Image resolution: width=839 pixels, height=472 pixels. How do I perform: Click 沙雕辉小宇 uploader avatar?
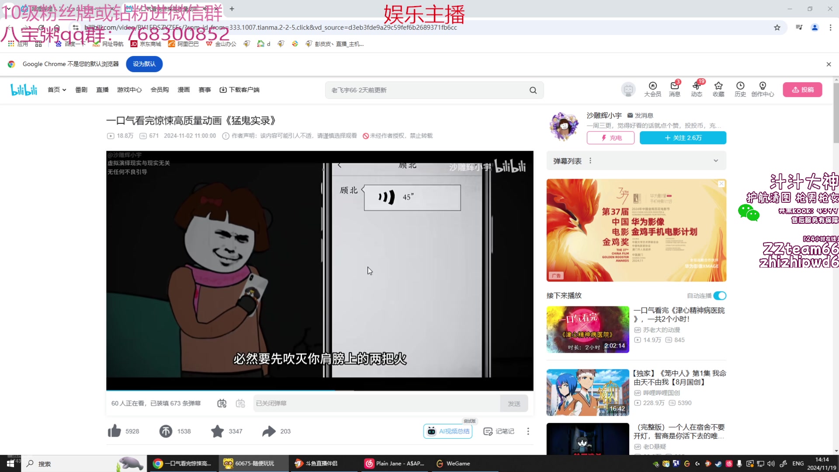pyautogui.click(x=564, y=126)
